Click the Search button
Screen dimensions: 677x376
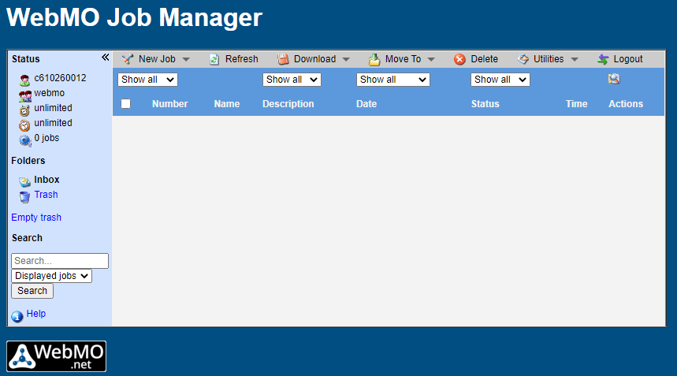pyautogui.click(x=32, y=291)
